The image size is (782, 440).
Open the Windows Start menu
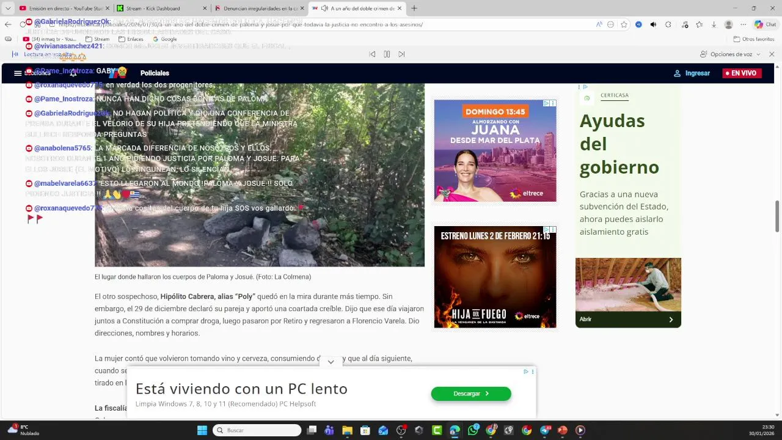202,430
